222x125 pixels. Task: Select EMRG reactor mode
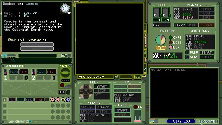[x=207, y=18]
